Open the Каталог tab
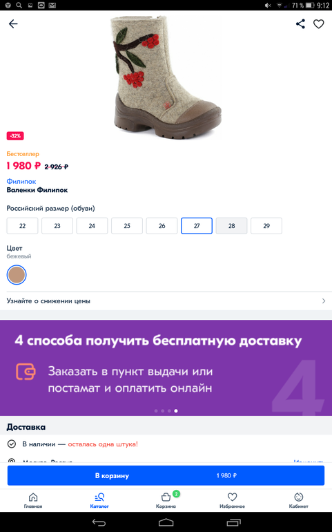The image size is (332, 532). tap(99, 500)
